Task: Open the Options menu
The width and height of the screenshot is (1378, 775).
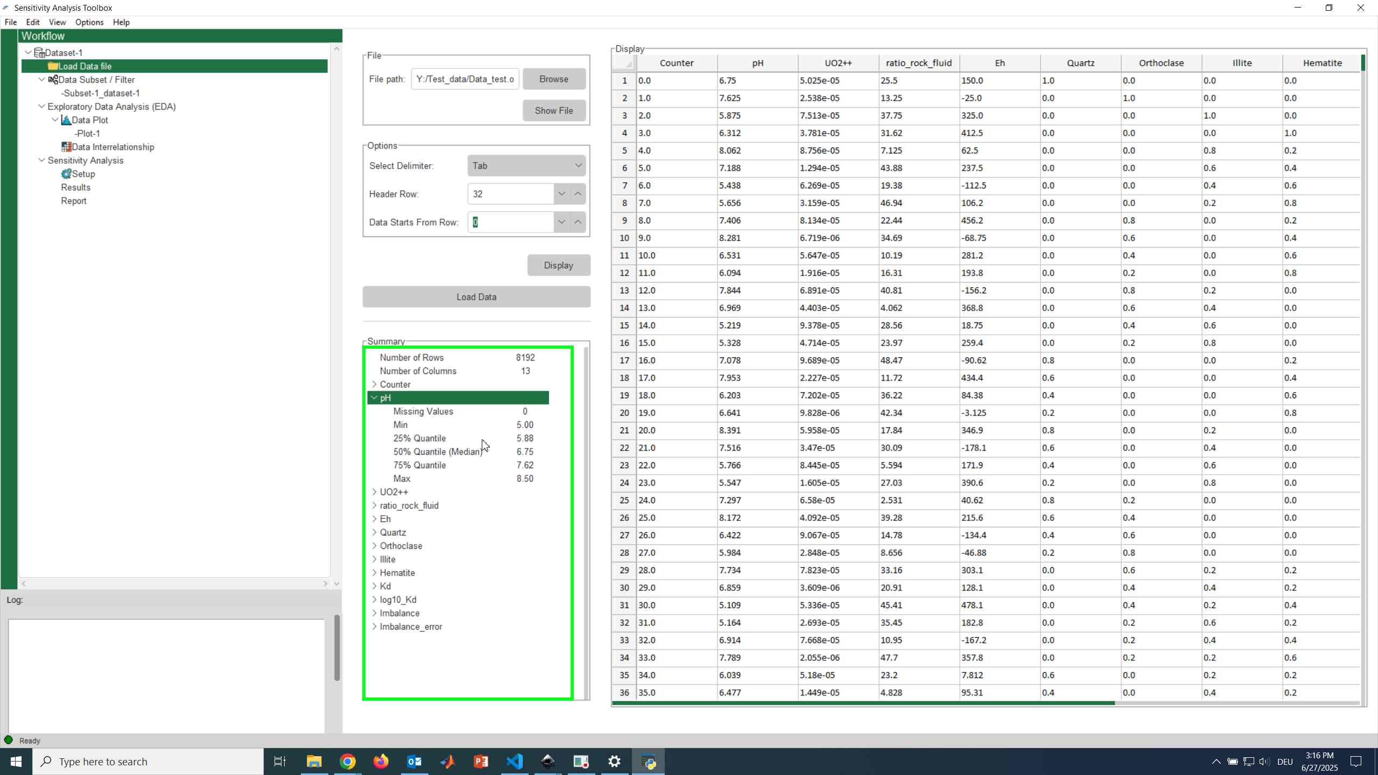Action: 89,22
